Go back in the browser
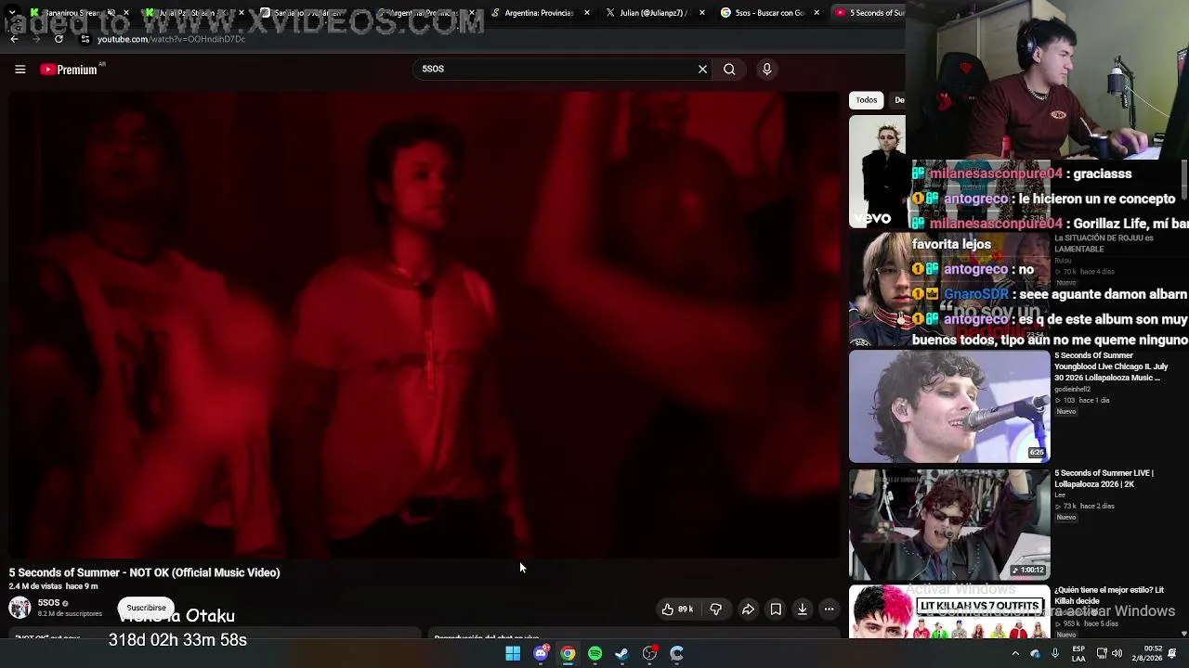Viewport: 1189px width, 668px height. tap(14, 39)
